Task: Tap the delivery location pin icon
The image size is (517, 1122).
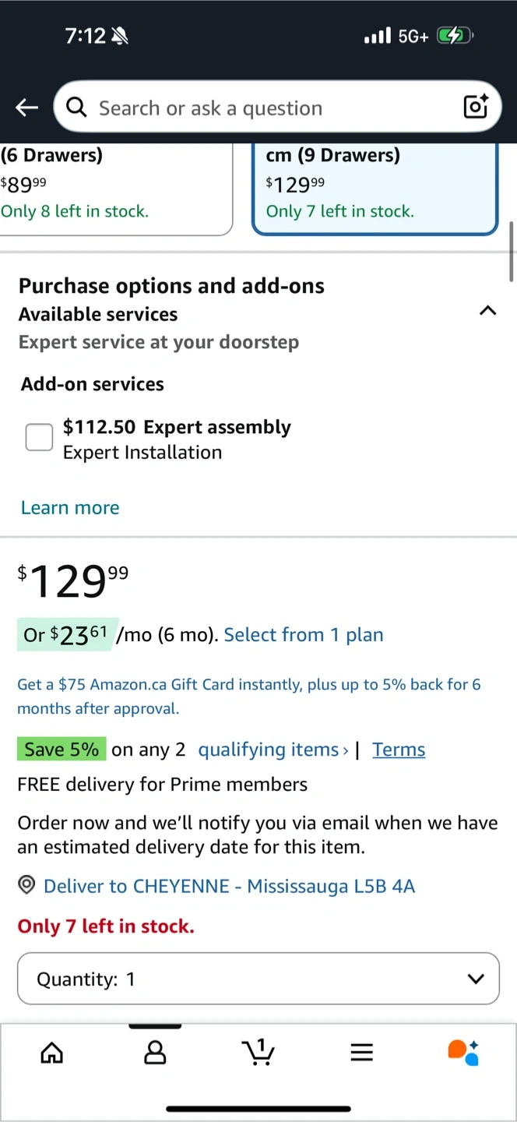Action: coord(27,885)
